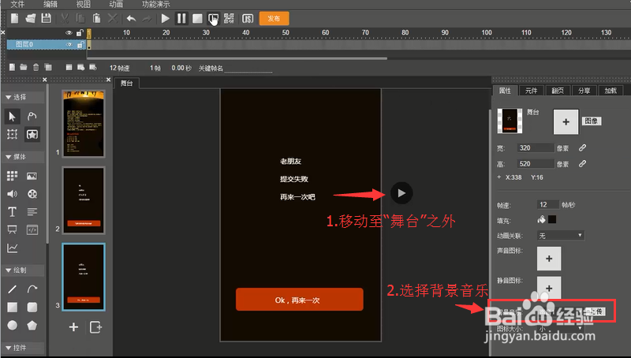The height and width of the screenshot is (358, 631).
Task: Click frame 50 on the timeline ruler
Action: (x=286, y=32)
